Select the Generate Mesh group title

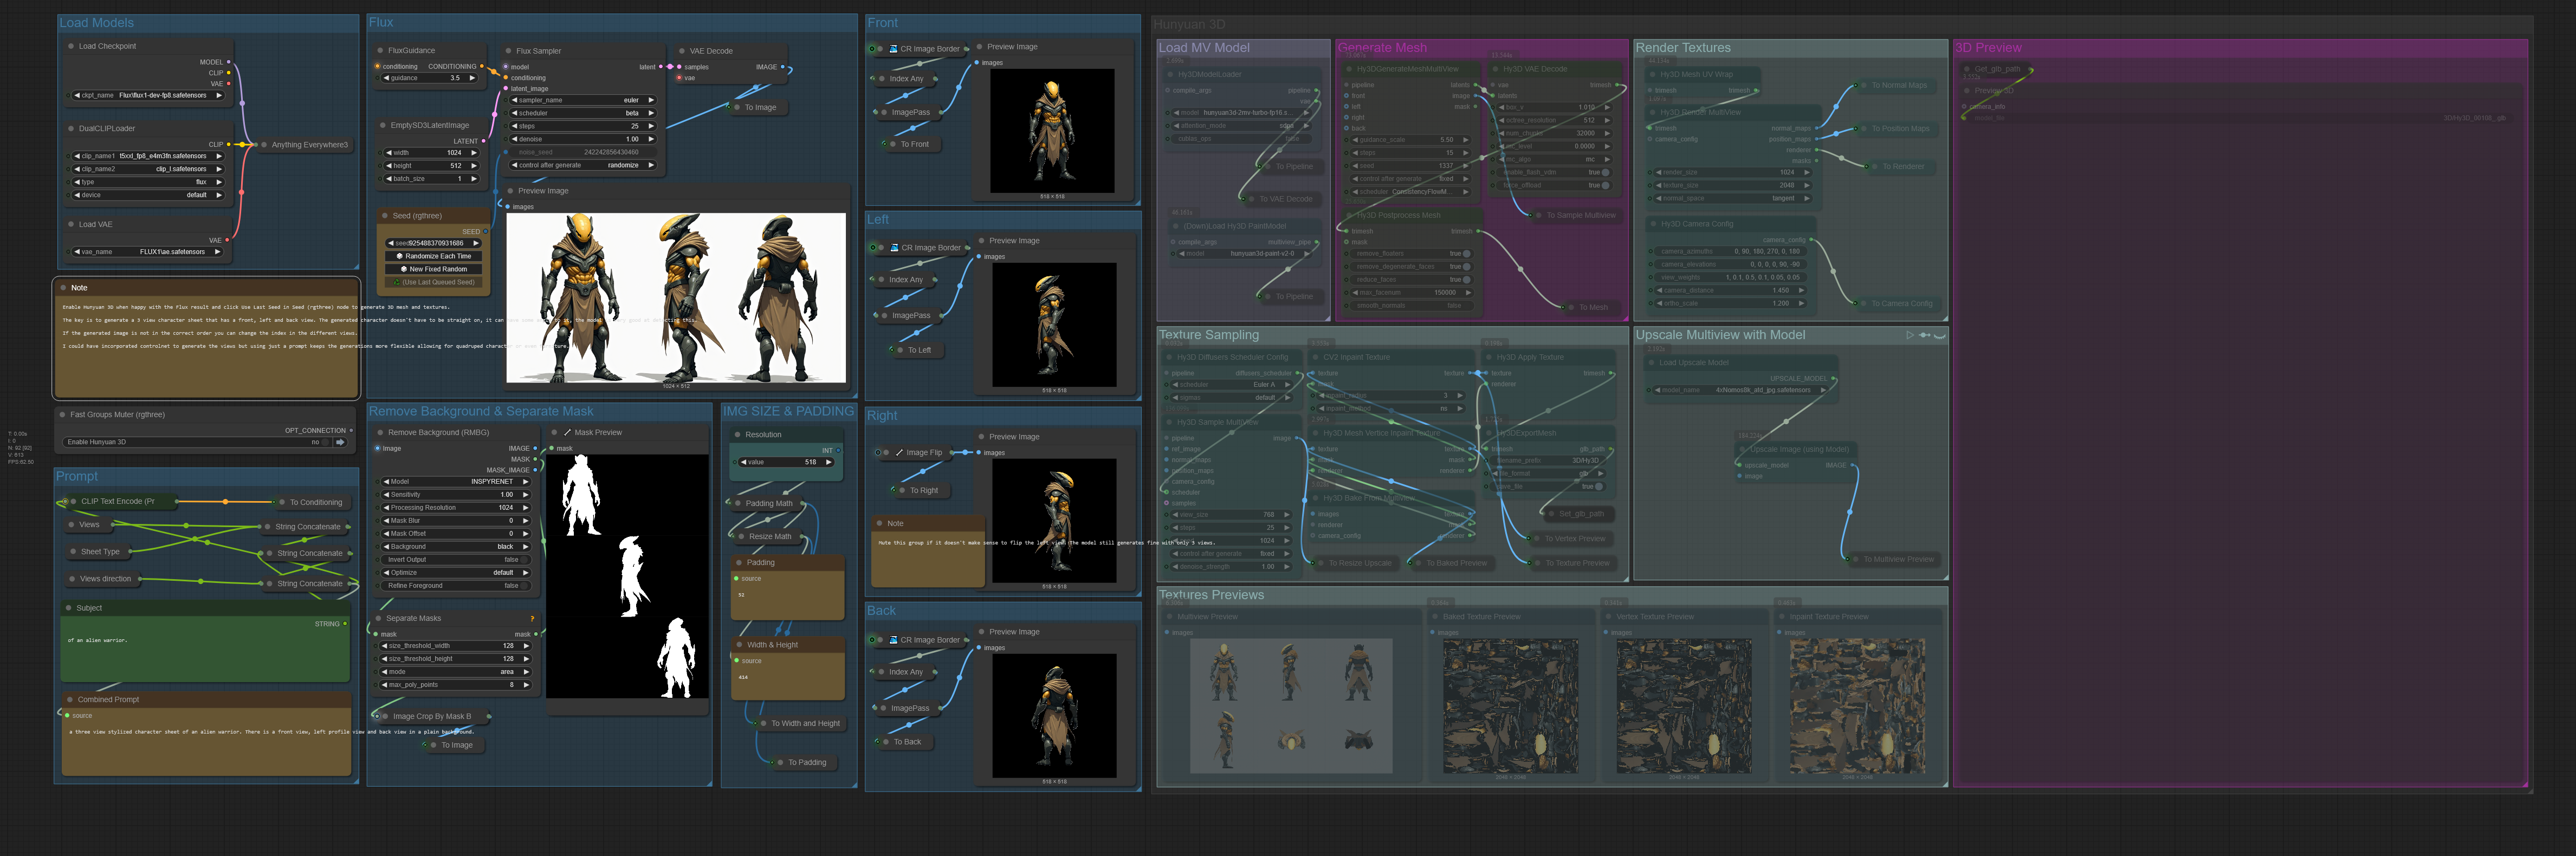click(1382, 48)
